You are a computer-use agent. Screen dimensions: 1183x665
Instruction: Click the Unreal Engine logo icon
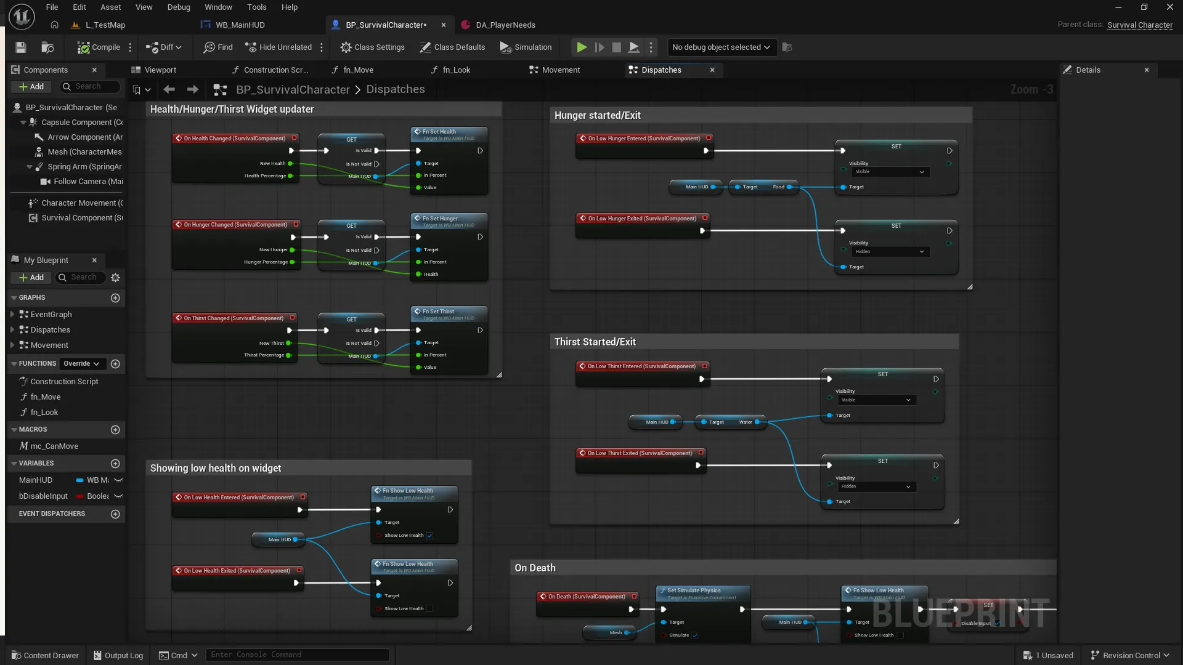[x=22, y=17]
